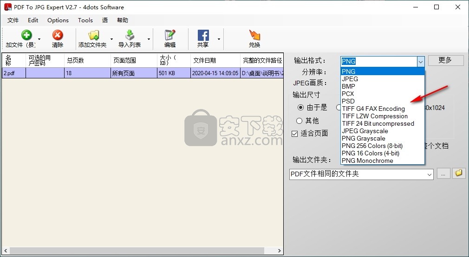Toggle the 适合页面 checkbox

click(294, 133)
